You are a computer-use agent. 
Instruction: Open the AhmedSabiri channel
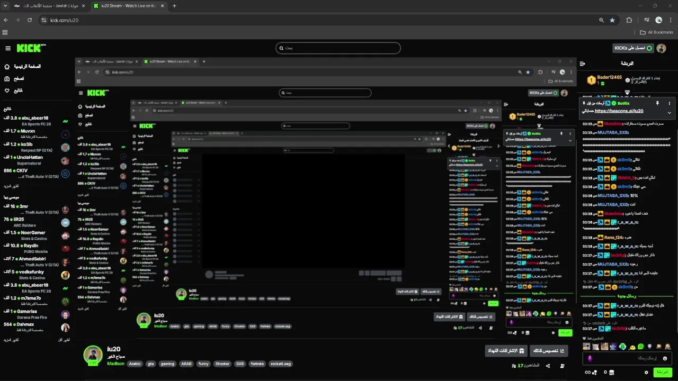click(x=36, y=261)
